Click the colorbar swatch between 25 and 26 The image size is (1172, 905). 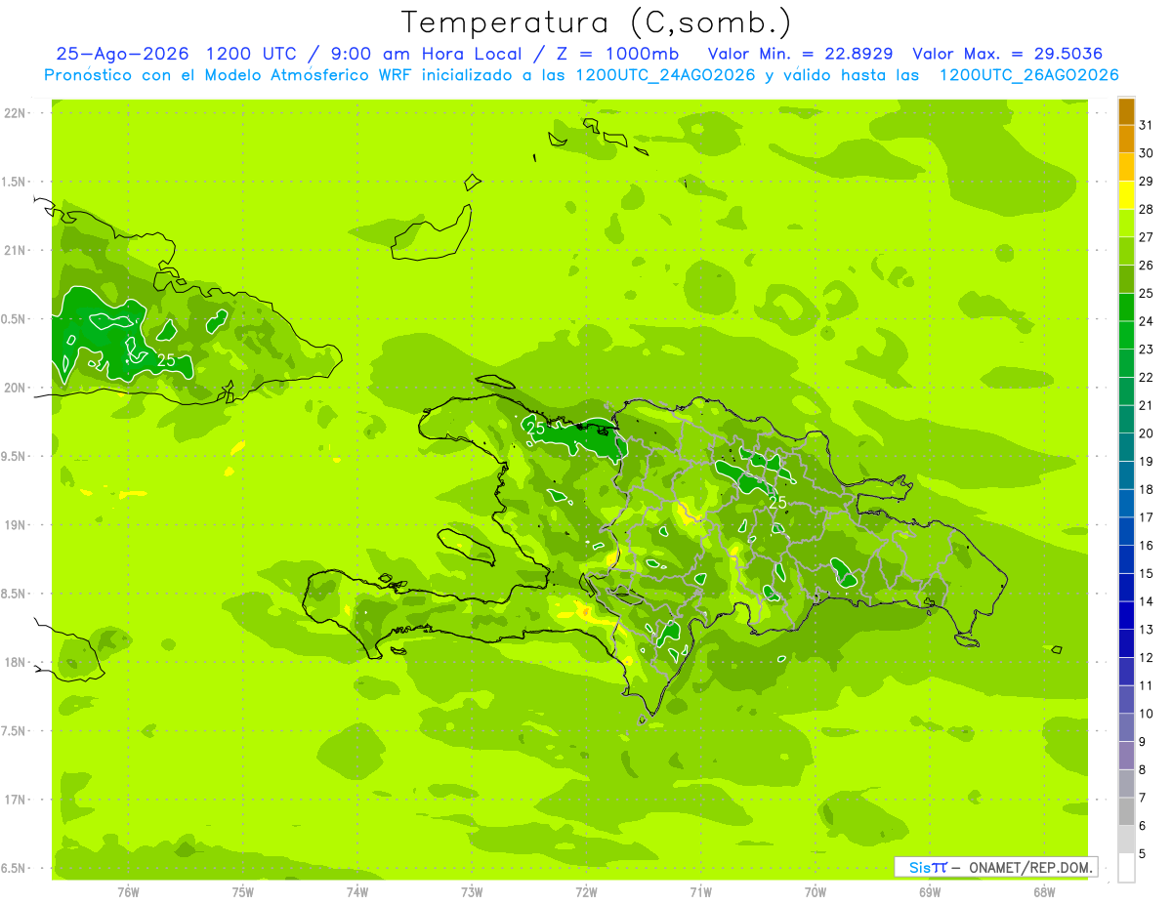1126,279
